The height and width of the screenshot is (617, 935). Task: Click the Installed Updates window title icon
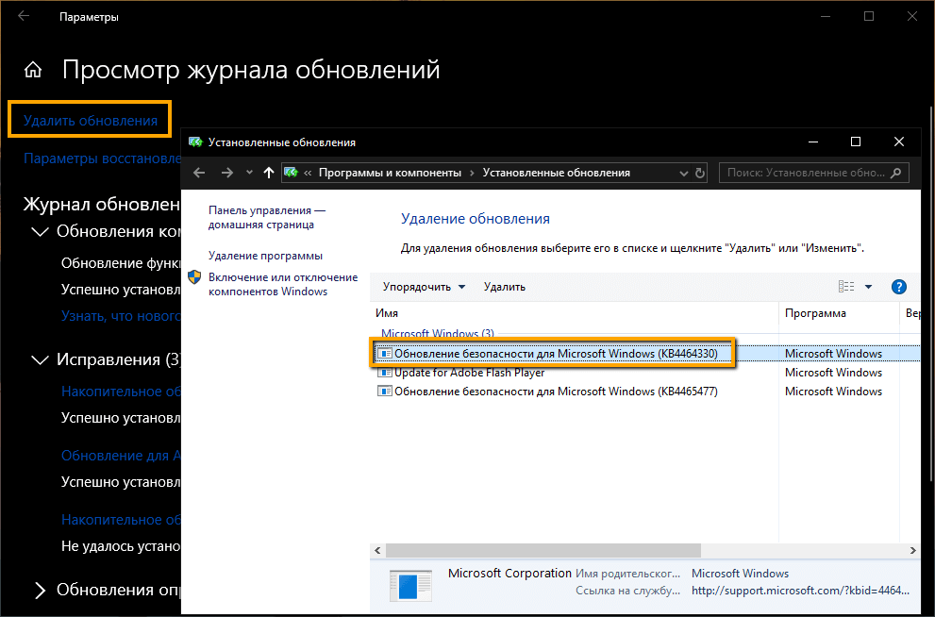(x=195, y=142)
